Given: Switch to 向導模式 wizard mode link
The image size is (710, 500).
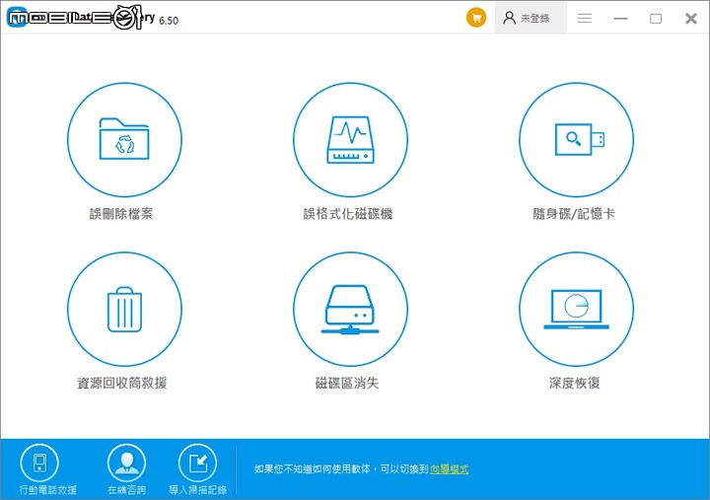Looking at the screenshot, I should (450, 469).
